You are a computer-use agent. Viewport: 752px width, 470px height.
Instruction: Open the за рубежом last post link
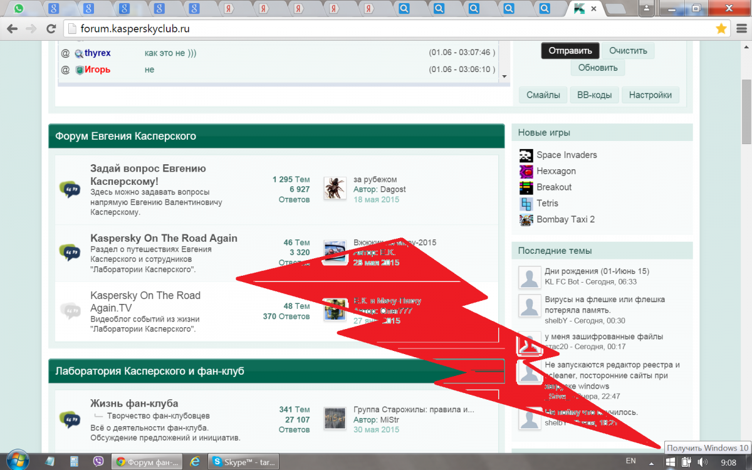375,179
